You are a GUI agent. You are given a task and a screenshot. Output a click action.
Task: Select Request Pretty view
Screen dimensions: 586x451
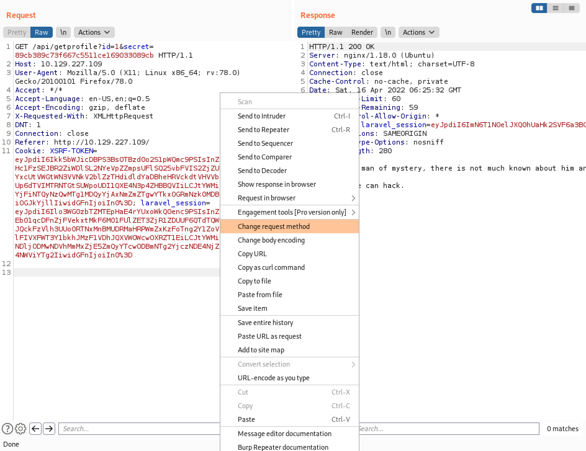17,32
